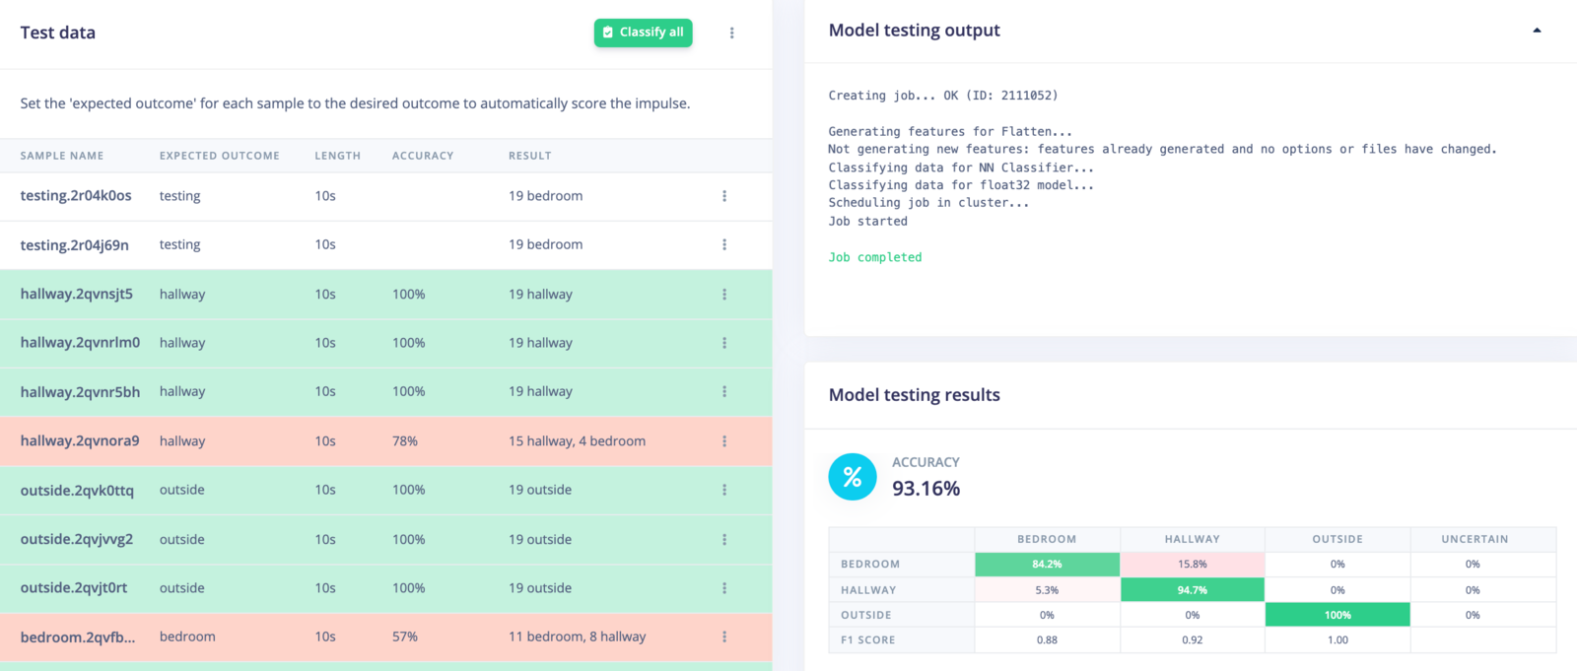Open row menu for outside.2qvjvvg2

click(x=724, y=540)
